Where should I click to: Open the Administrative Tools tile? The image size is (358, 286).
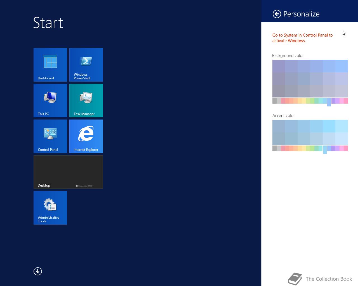(x=50, y=208)
